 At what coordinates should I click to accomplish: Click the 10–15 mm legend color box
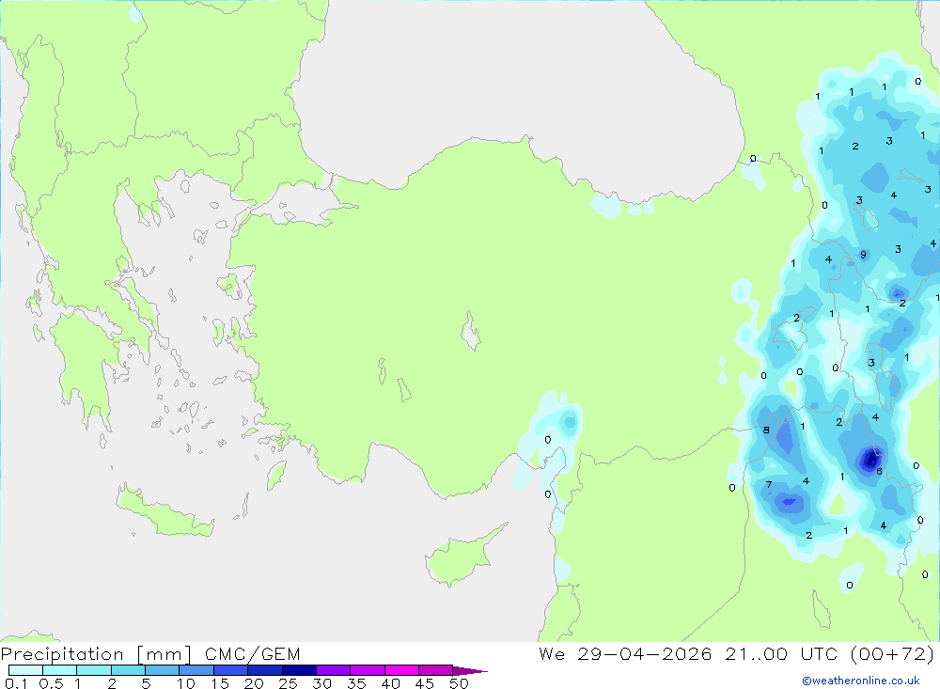pos(196,670)
